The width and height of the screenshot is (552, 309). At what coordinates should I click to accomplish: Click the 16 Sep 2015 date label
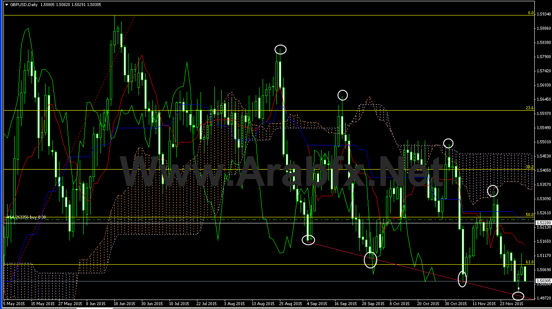point(345,304)
